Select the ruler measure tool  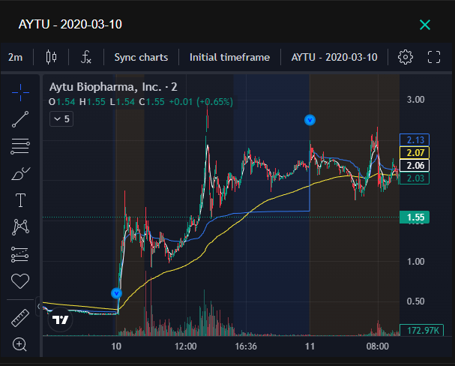[x=20, y=318]
